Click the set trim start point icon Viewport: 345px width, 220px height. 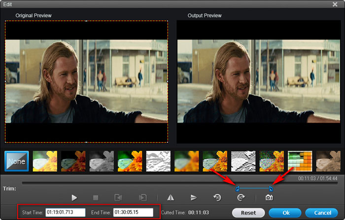click(x=118, y=198)
